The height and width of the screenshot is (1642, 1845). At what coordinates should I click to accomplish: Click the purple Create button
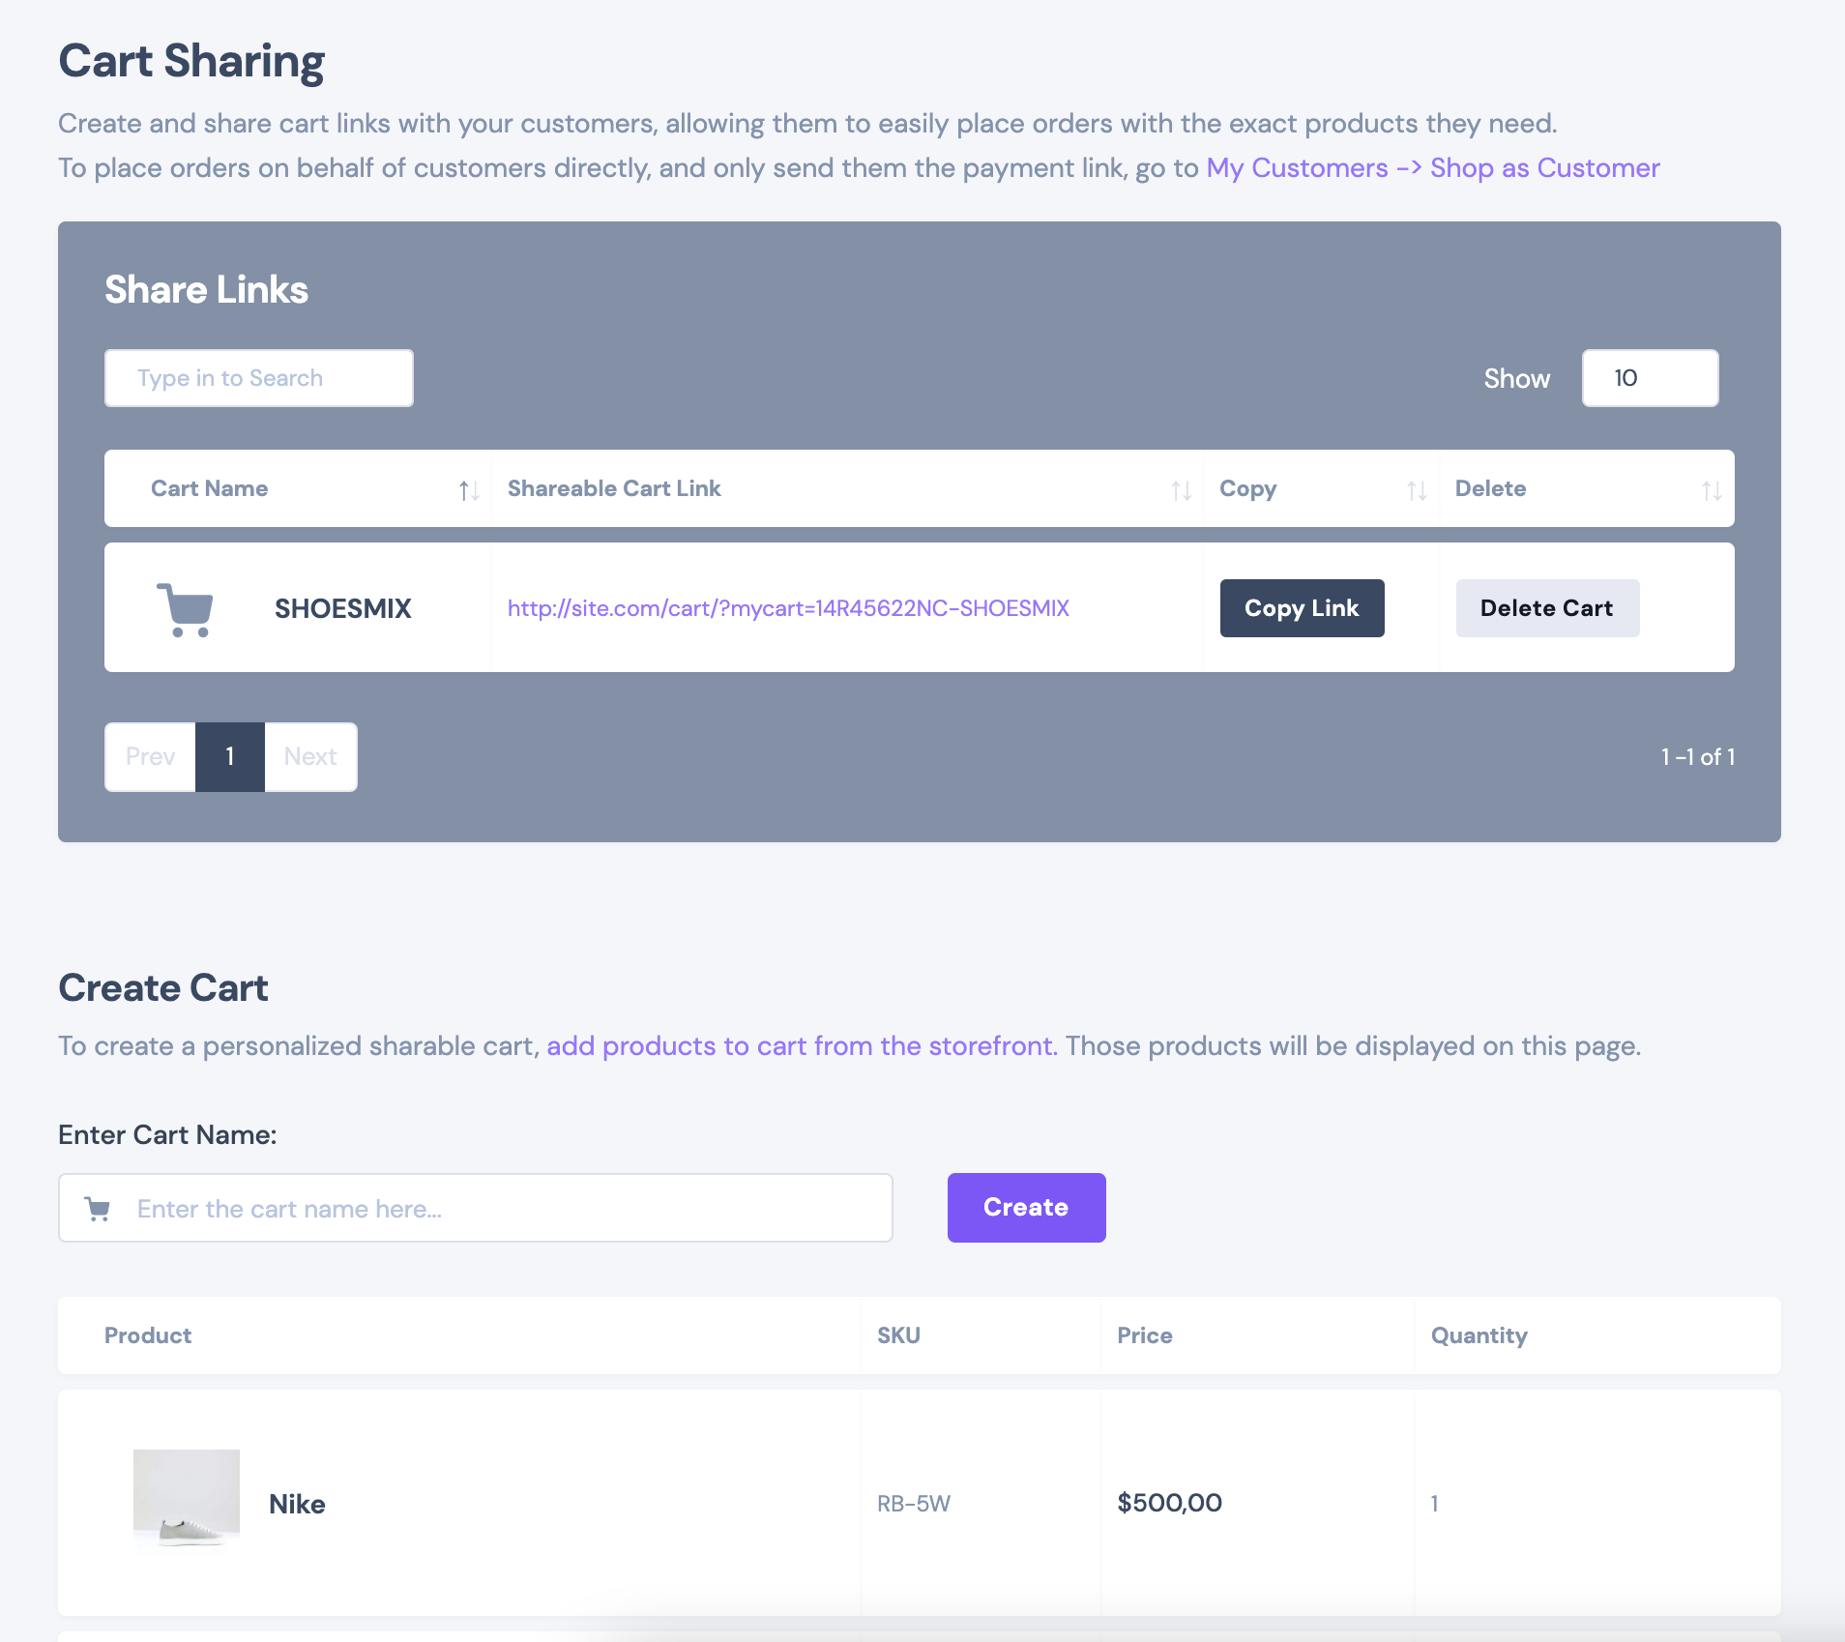(x=1026, y=1208)
